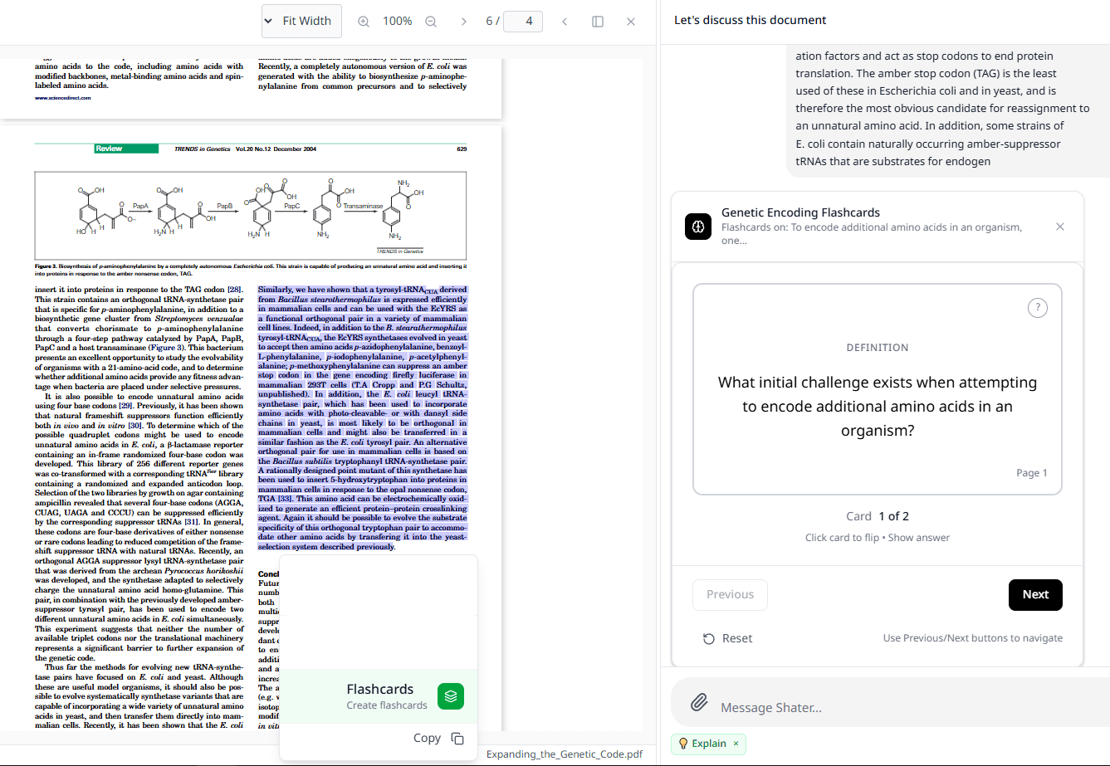
Task: Select the zoom out magnifier tool
Action: coord(431,22)
